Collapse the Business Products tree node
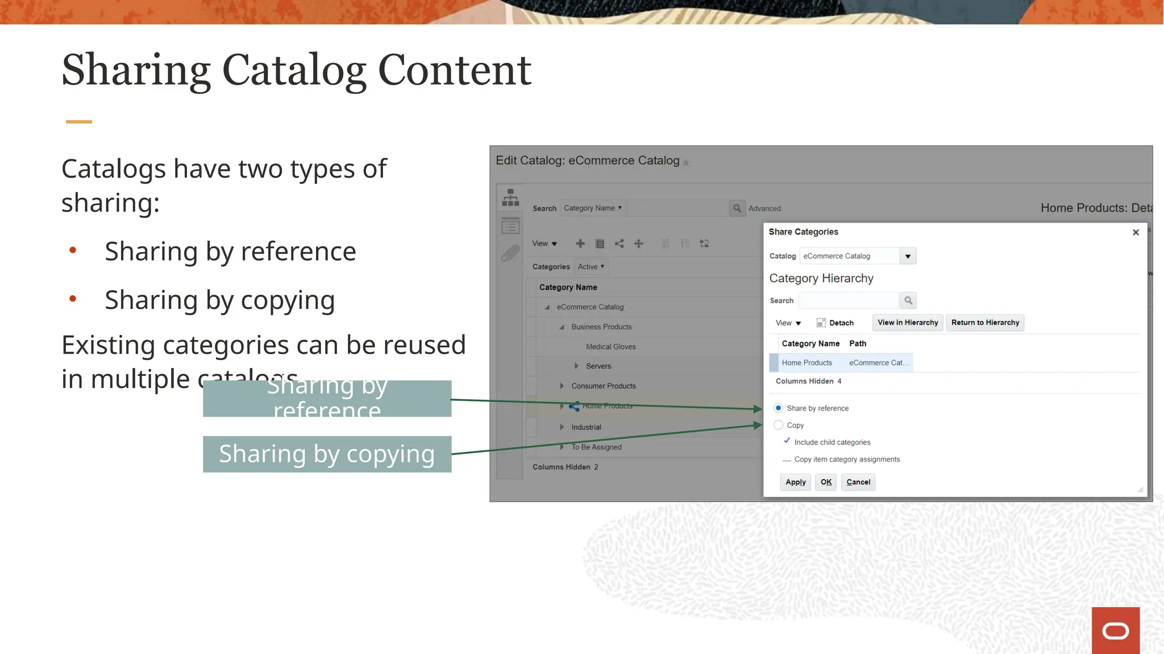This screenshot has width=1164, height=654. 562,327
